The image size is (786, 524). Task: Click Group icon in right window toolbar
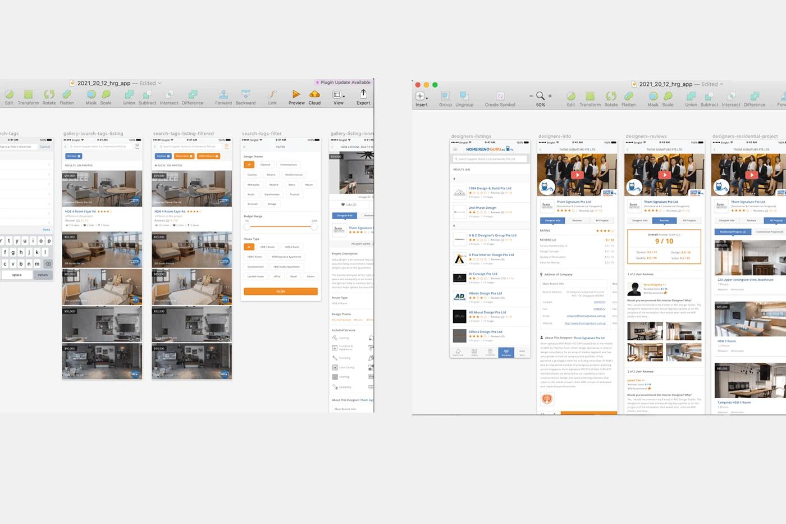(445, 96)
